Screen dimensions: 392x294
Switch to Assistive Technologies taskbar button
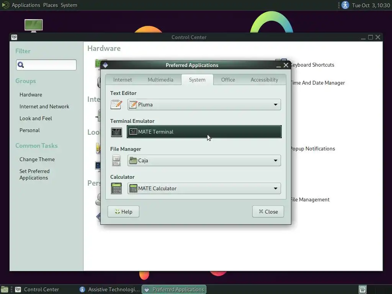point(109,289)
